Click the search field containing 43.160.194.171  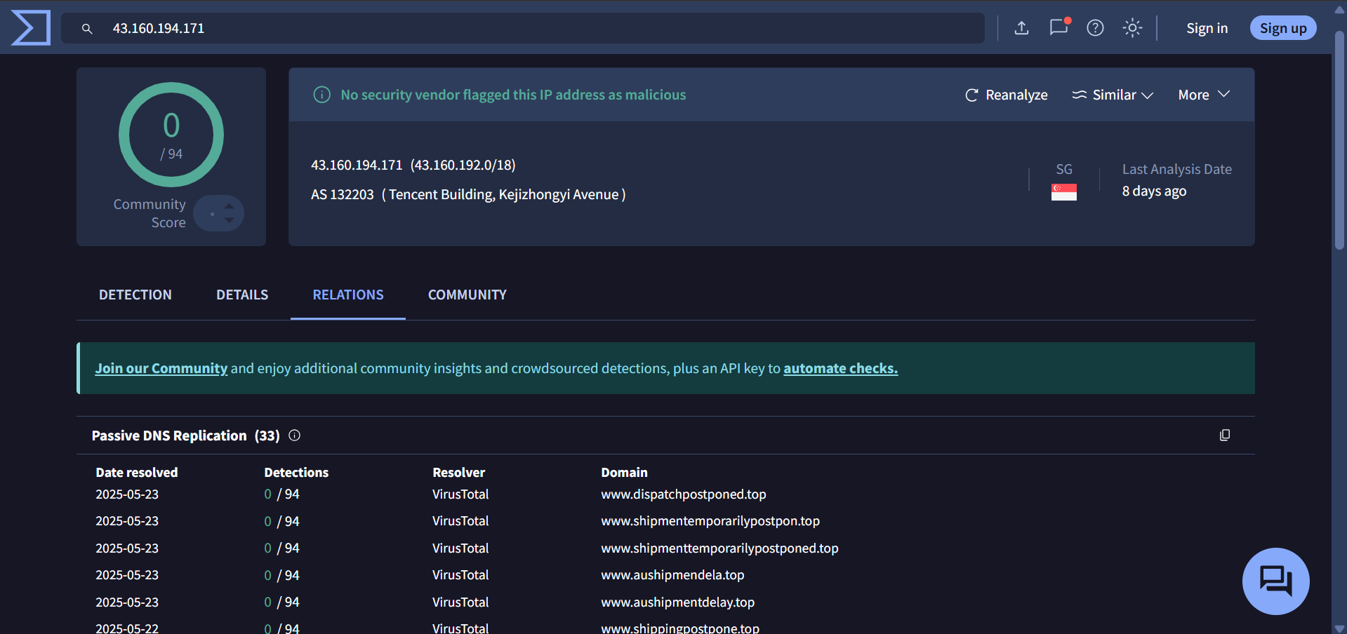tap(533, 29)
